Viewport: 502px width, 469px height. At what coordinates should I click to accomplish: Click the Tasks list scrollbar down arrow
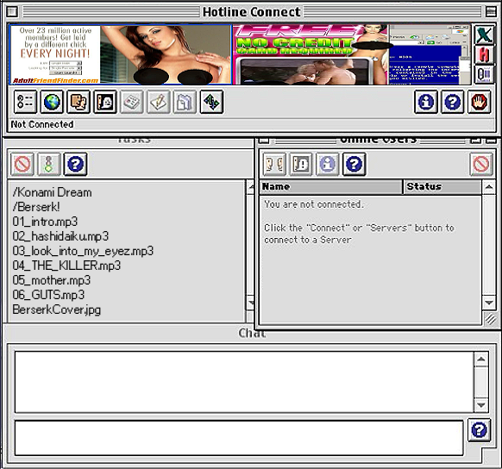(x=251, y=303)
